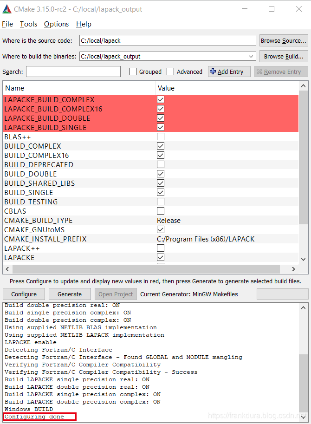Screen dimensions: 311x424
Task: Click the Configure button
Action: [x=24, y=294]
